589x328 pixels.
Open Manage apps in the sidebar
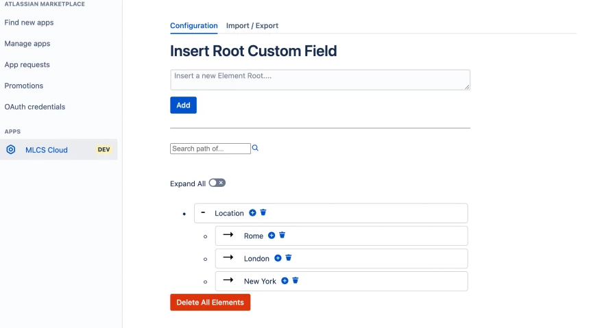click(27, 44)
